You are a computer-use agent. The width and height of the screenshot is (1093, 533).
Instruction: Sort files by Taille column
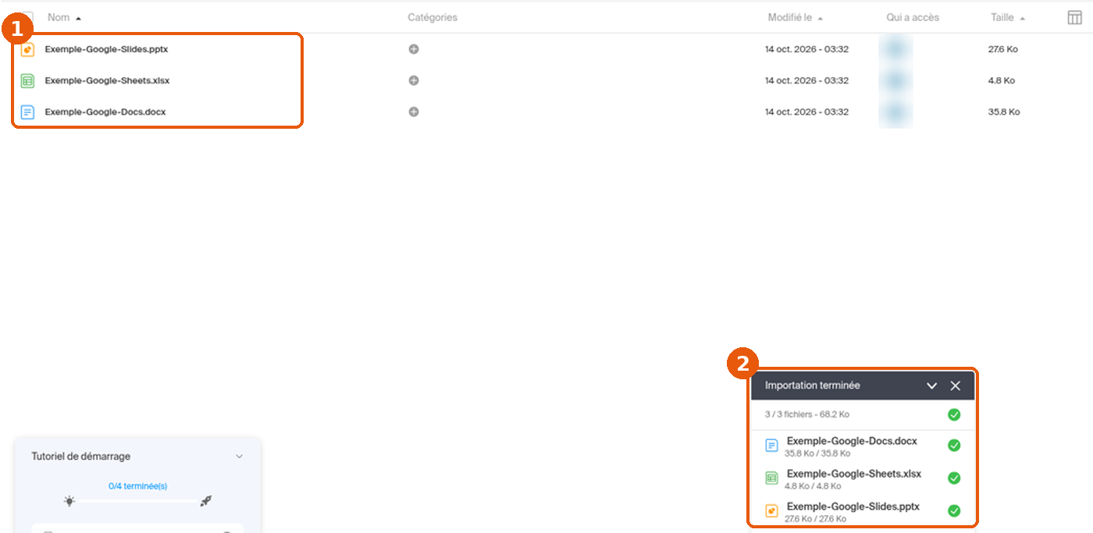(x=1008, y=17)
